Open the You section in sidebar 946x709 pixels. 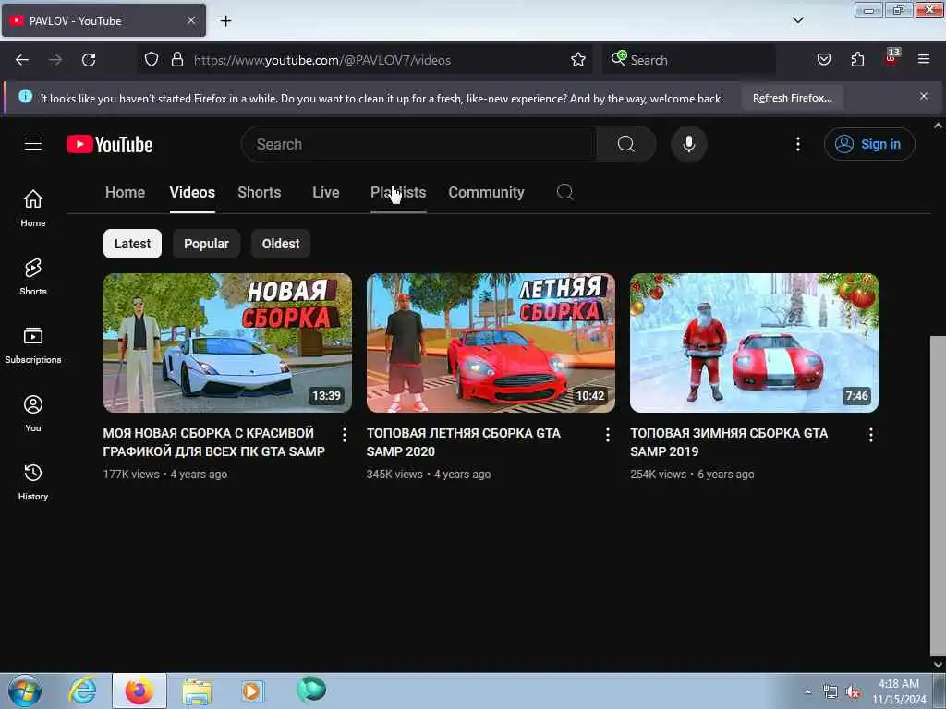[33, 413]
